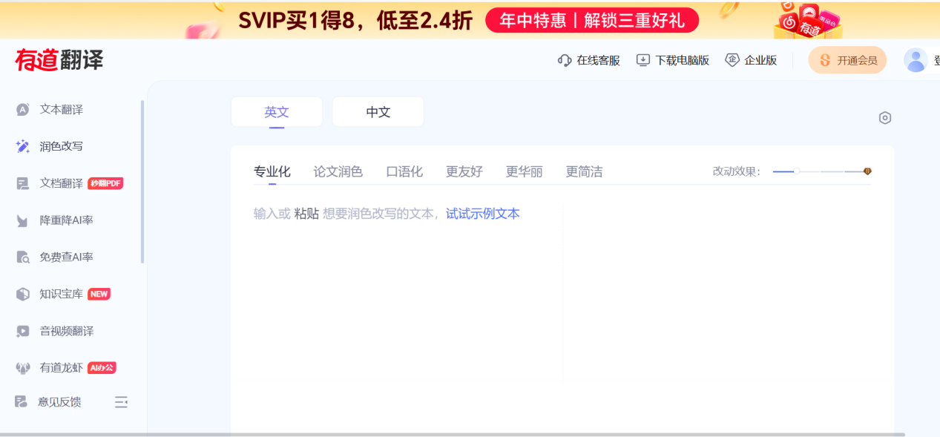Click the user avatar icon
940x437 pixels.
(x=916, y=60)
